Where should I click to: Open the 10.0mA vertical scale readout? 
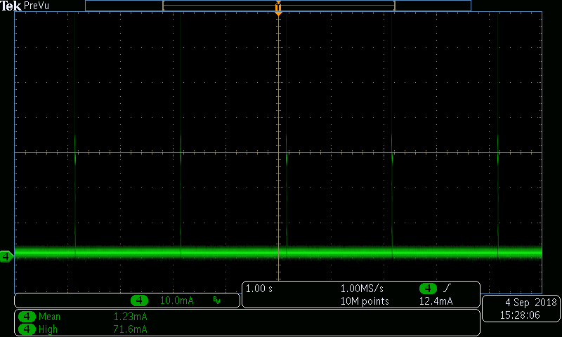click(x=177, y=300)
